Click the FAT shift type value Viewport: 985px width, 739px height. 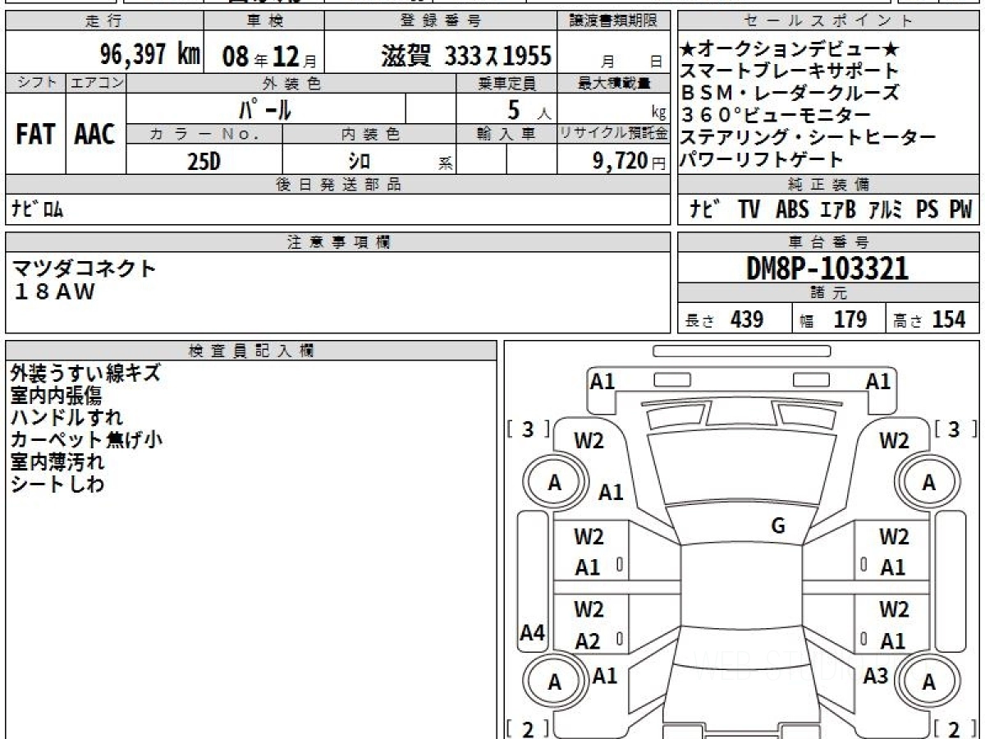click(34, 135)
